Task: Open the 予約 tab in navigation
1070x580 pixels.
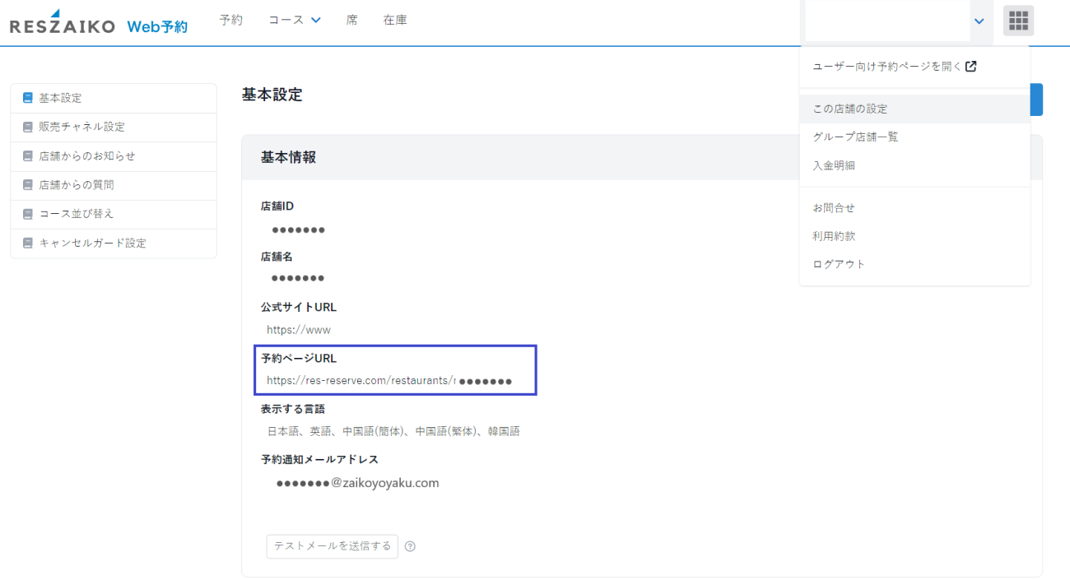Action: [230, 21]
